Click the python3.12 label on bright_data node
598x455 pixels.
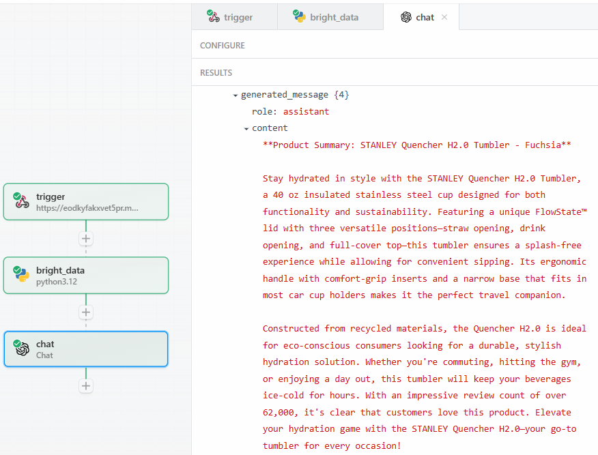(57, 282)
